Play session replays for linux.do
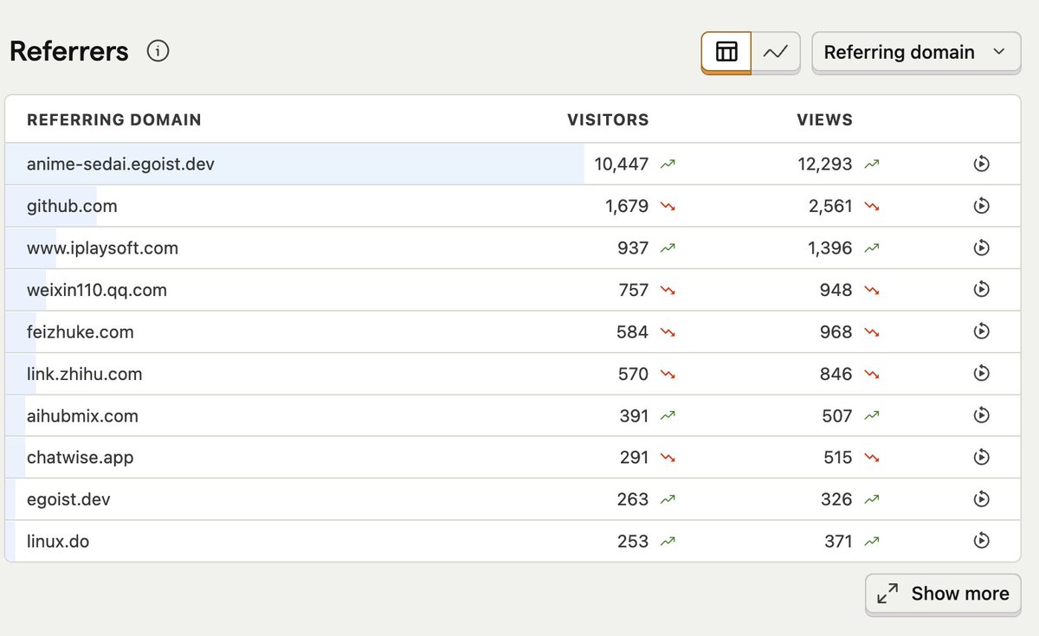The image size is (1039, 636). click(981, 541)
